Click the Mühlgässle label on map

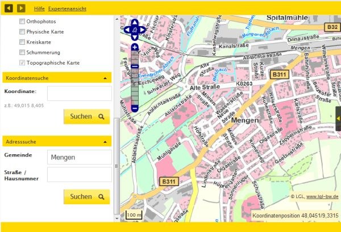coord(169,151)
